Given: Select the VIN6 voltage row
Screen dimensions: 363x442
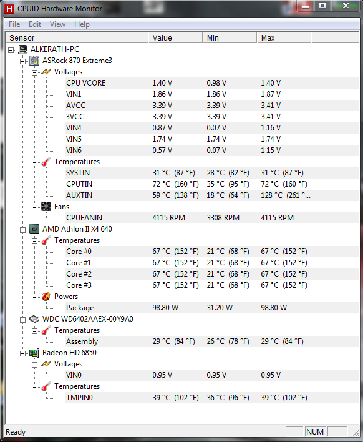Looking at the screenshot, I should pos(212,150).
